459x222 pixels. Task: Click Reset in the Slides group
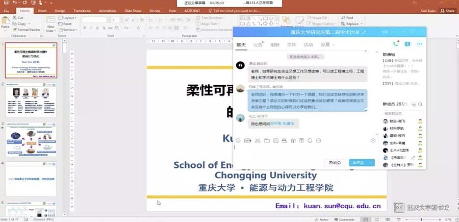[x=65, y=23]
